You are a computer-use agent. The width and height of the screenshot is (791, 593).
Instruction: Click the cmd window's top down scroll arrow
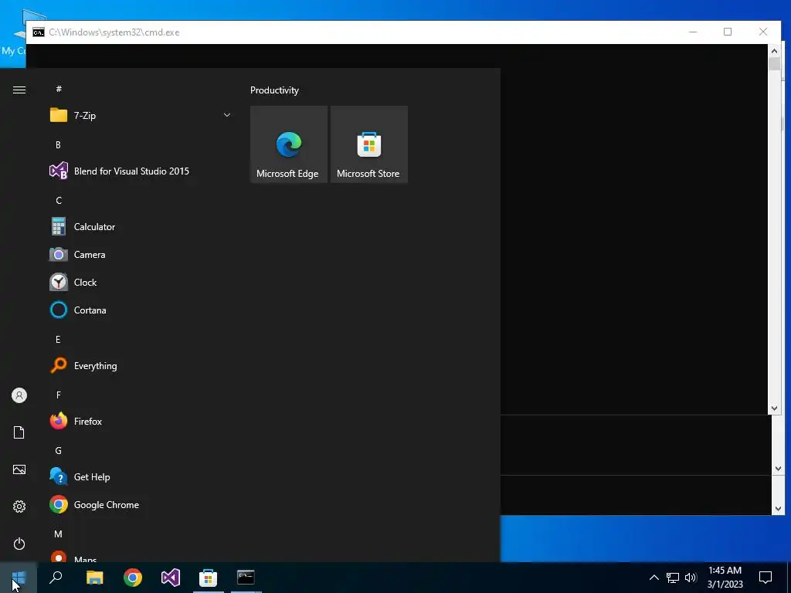(x=774, y=408)
